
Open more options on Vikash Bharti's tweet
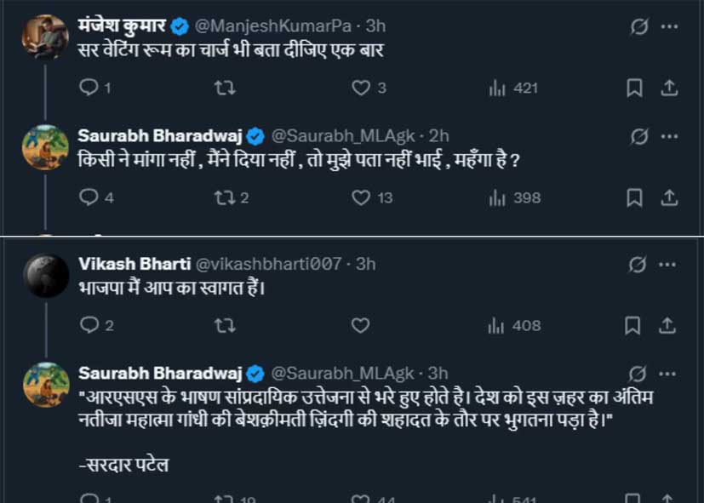tap(670, 264)
